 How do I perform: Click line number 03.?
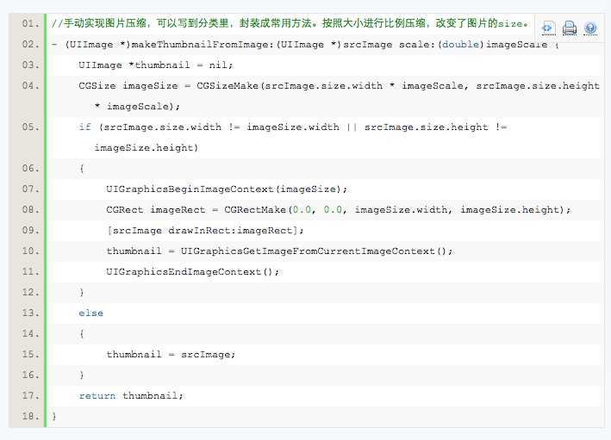(x=30, y=65)
